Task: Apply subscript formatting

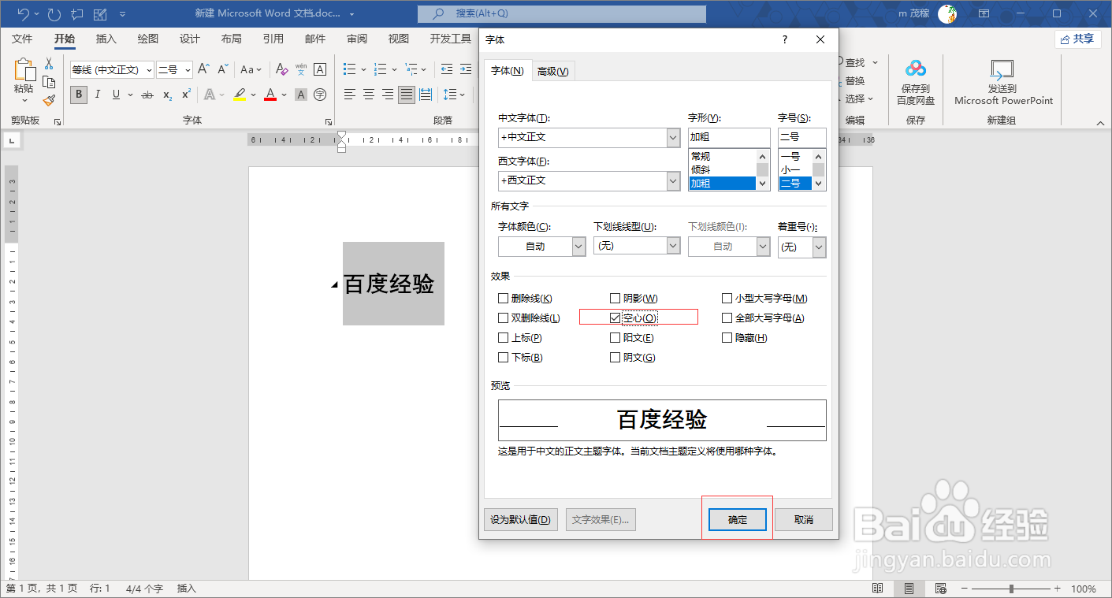Action: [x=167, y=95]
